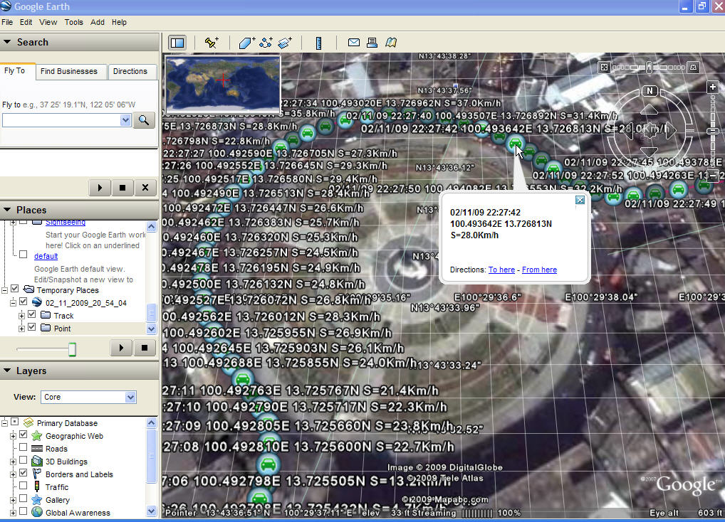Screen dimensions: 725x522
Task: Close the placemark info balloon
Action: 580,200
